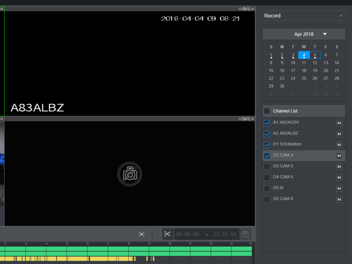Expand the Apr 2018 month selector
The width and height of the screenshot is (352, 264).
pyautogui.click(x=325, y=34)
